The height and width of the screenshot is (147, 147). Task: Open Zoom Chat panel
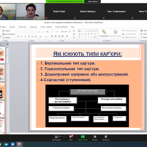click(x=71, y=138)
